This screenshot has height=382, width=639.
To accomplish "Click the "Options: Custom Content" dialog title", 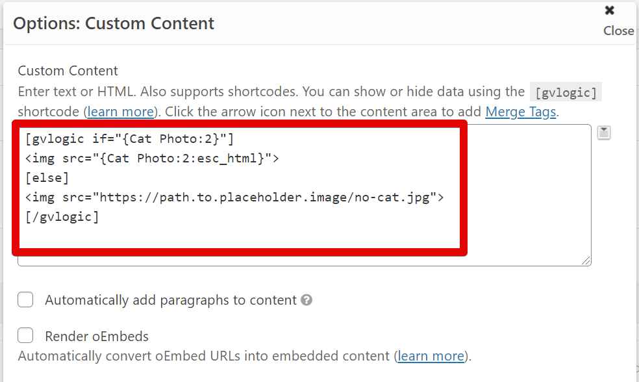I will coord(114,23).
